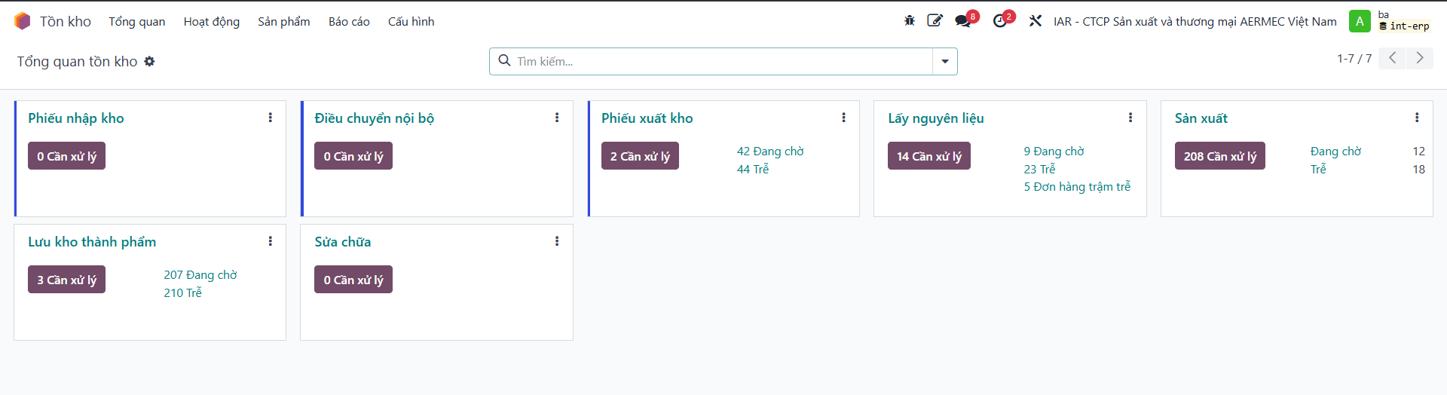Open the Sửa chữa card title
The height and width of the screenshot is (395, 1447).
[343, 242]
